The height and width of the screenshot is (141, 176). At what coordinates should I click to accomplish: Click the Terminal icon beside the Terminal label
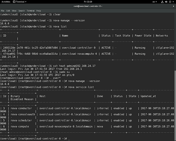tap(14, 2)
